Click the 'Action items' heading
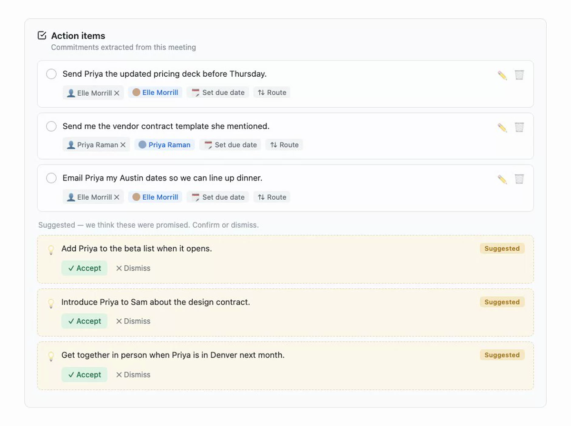571x426 pixels. pos(78,36)
